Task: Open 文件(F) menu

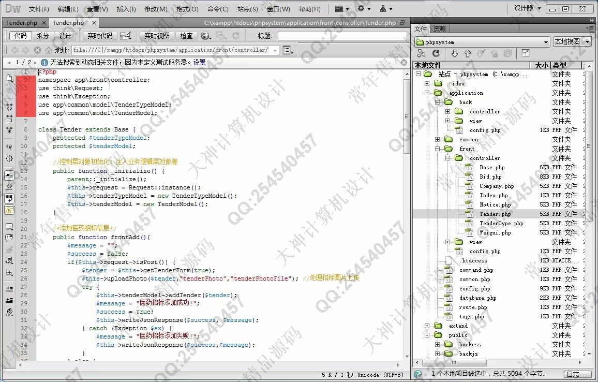Action: tap(39, 9)
